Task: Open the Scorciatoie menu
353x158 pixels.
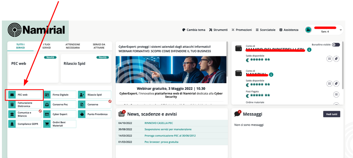Action: click(266, 30)
